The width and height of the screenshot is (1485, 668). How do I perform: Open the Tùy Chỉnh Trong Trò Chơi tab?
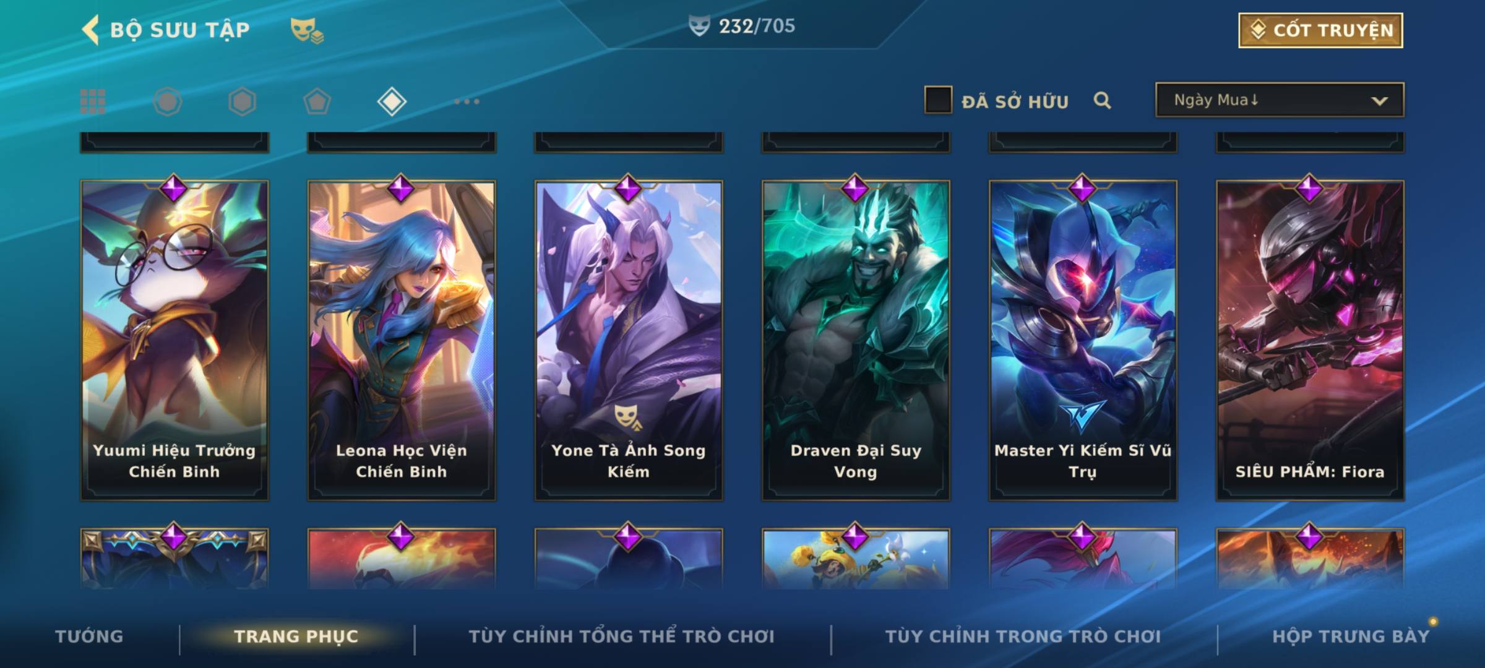click(x=1023, y=636)
